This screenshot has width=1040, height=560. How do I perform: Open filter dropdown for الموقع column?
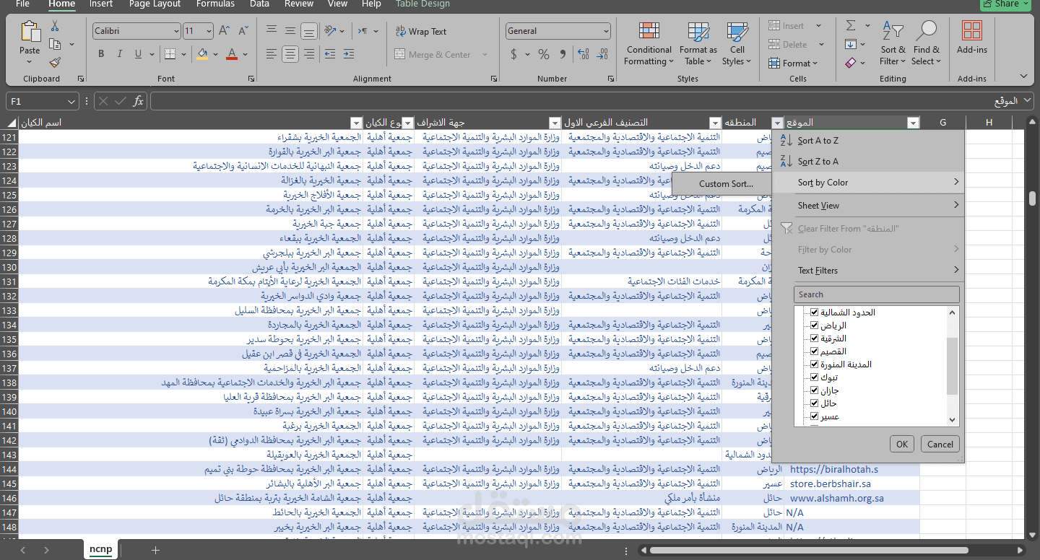click(913, 123)
